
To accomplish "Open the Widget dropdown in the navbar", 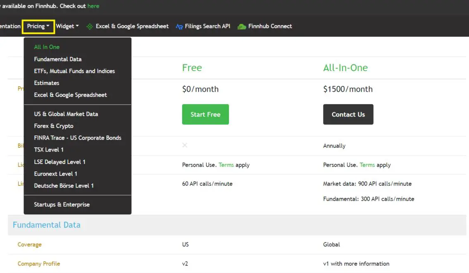I will [67, 26].
